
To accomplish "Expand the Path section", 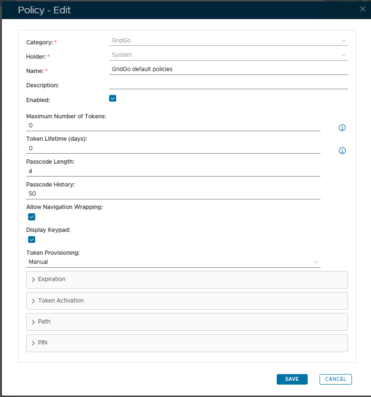I will pos(187,322).
